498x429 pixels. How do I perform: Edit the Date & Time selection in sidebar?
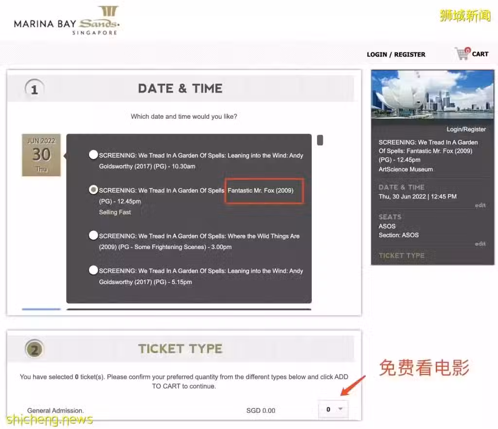click(480, 205)
